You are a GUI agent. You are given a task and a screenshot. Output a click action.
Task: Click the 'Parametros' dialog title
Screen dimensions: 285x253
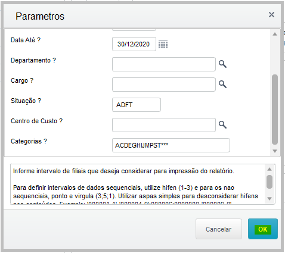(x=40, y=16)
